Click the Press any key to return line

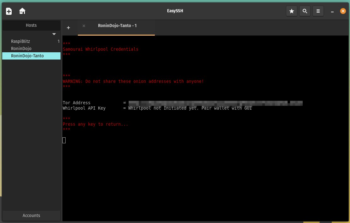[x=95, y=124]
